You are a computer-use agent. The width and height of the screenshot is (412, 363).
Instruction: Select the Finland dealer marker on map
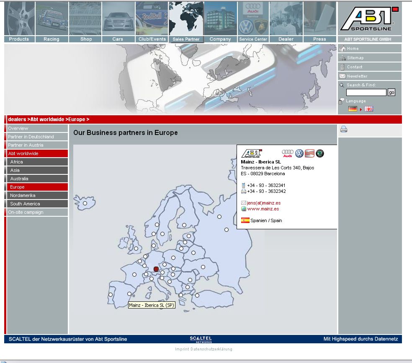pyautogui.click(x=184, y=225)
